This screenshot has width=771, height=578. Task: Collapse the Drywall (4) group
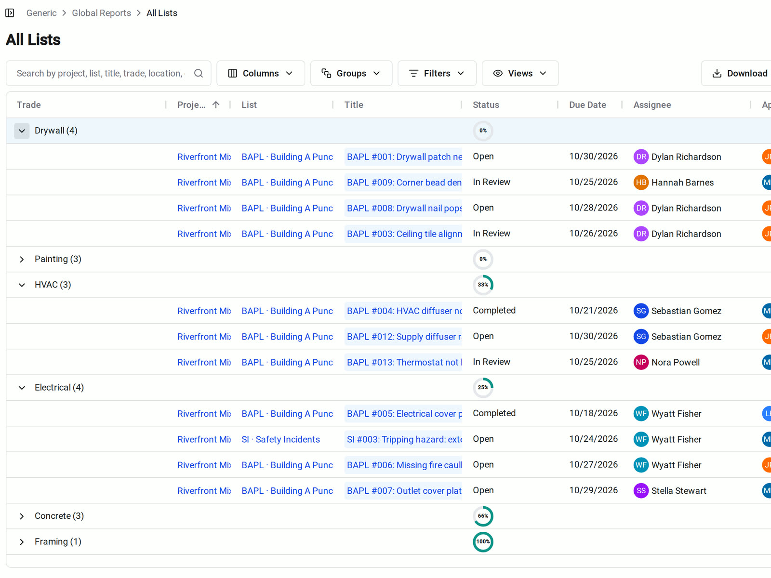click(22, 131)
